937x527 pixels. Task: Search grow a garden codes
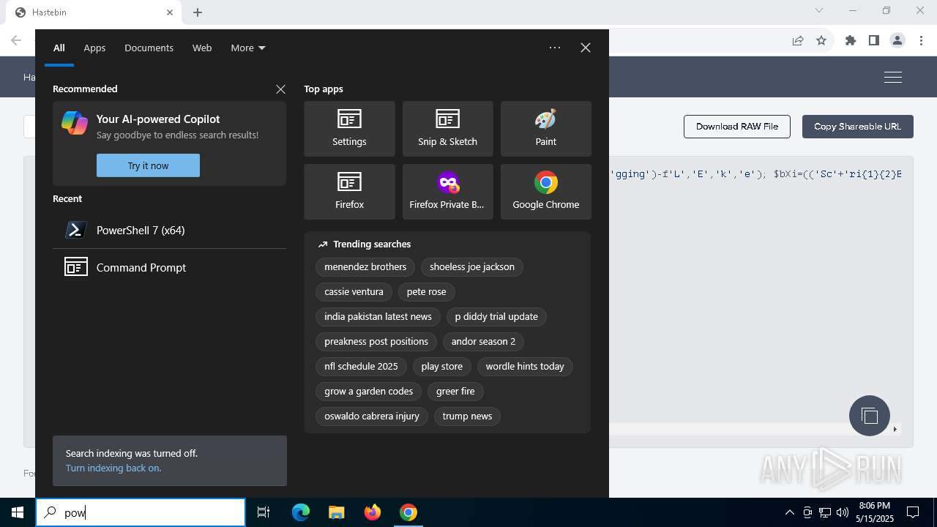coord(369,392)
